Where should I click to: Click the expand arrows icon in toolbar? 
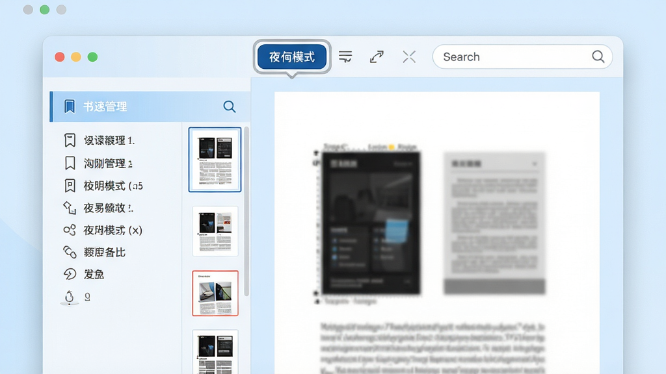pos(377,57)
